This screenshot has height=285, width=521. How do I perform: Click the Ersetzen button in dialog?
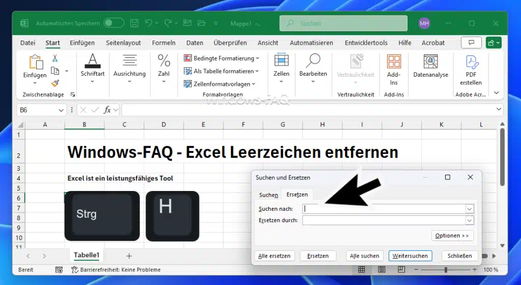click(x=318, y=256)
